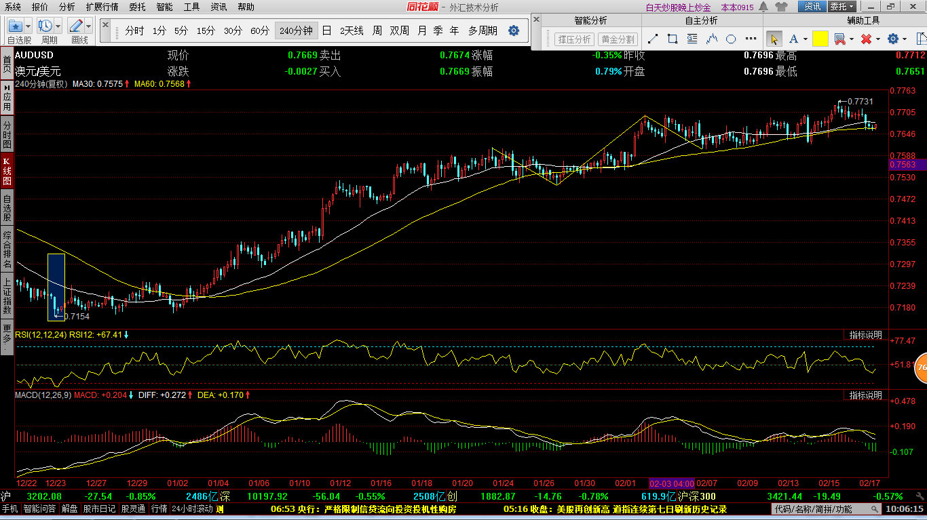Expand the tools gear dropdown arrow
Screen dimensions: 927x520
click(x=905, y=39)
